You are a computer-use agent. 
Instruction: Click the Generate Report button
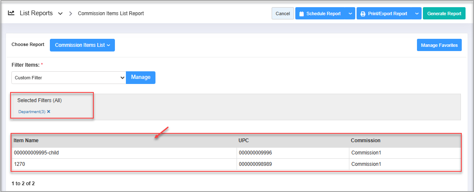click(x=444, y=14)
